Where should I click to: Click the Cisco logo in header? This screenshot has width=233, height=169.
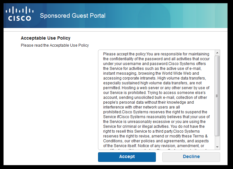coord(20,14)
